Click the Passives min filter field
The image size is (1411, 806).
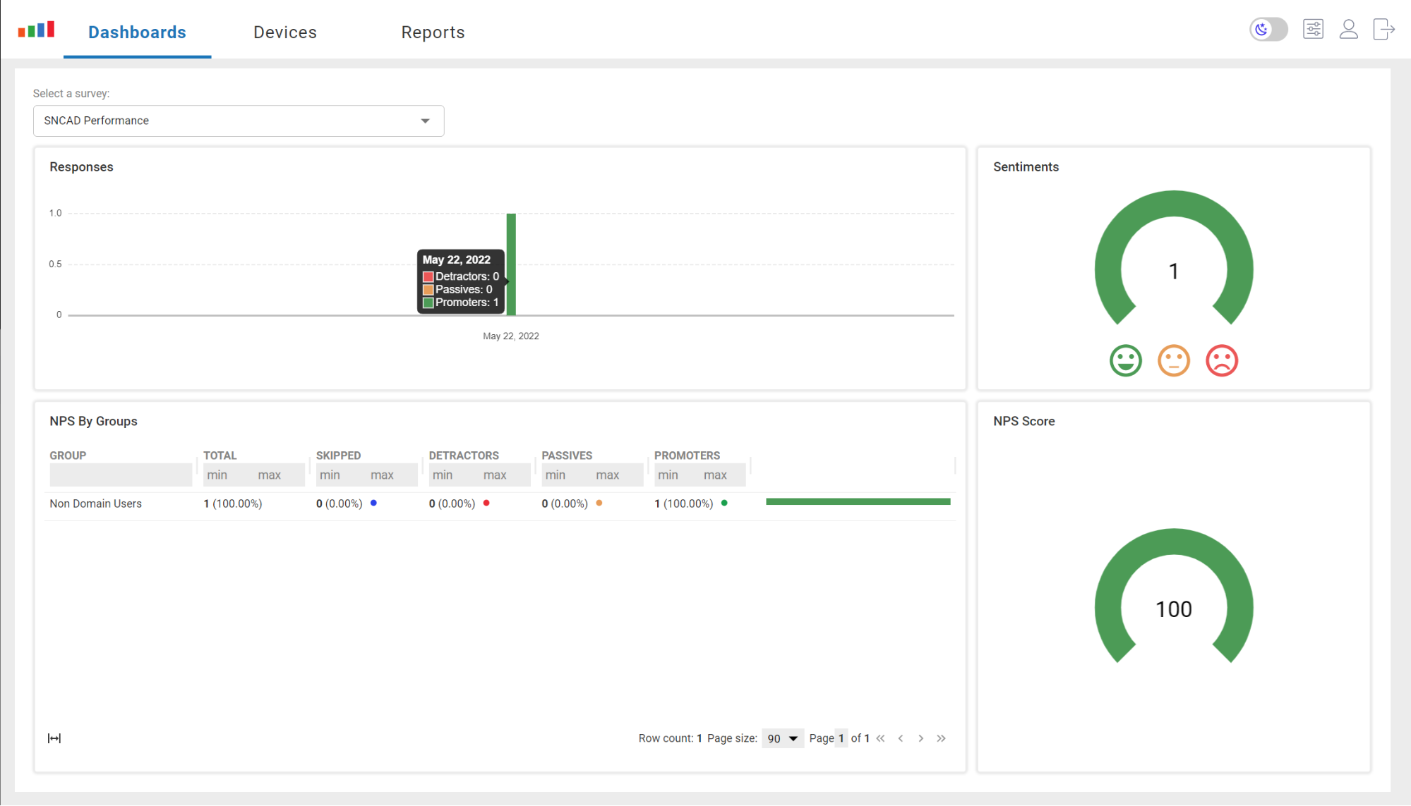coord(567,475)
